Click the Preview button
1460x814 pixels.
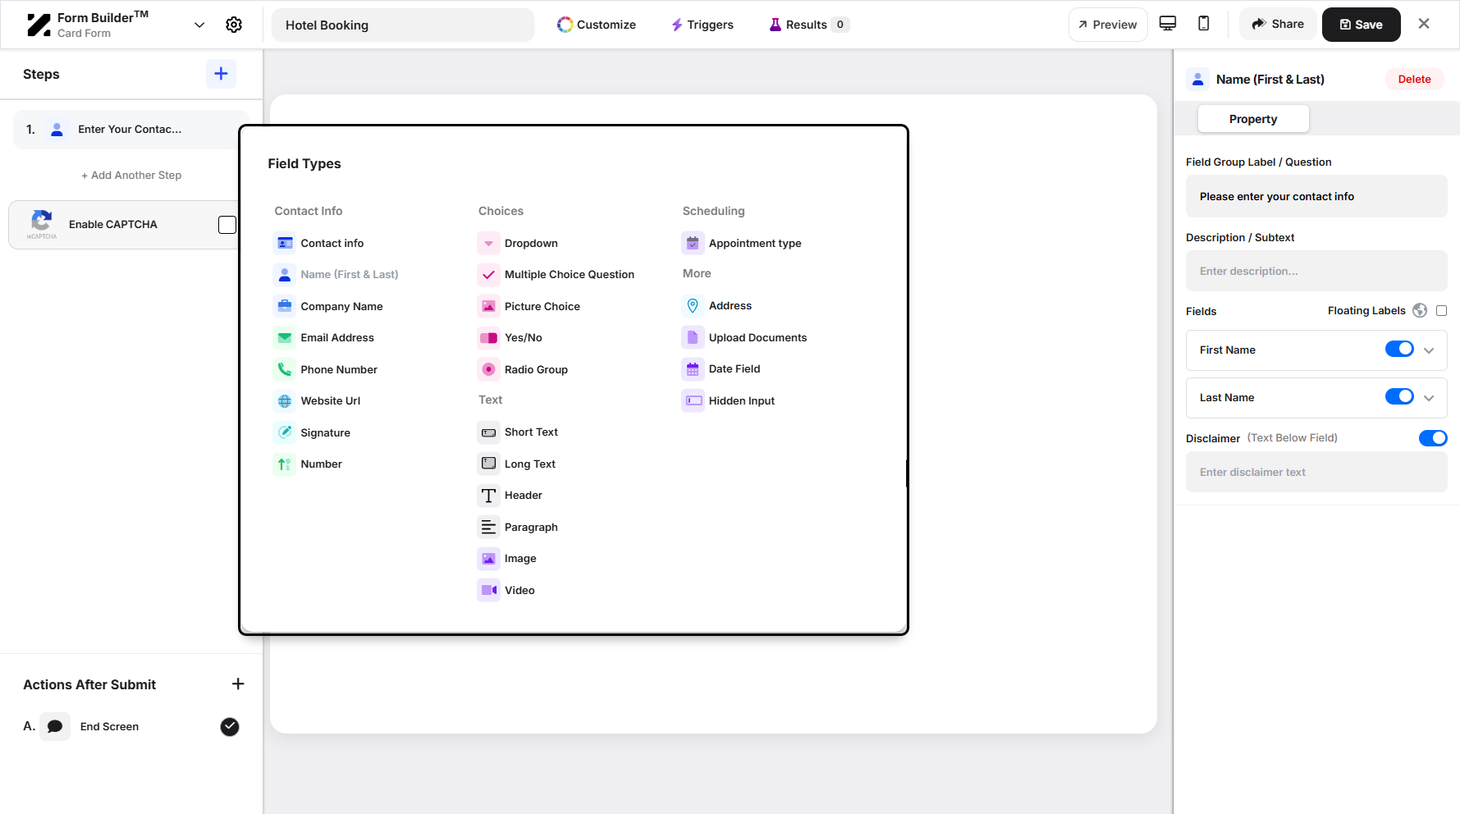point(1107,25)
